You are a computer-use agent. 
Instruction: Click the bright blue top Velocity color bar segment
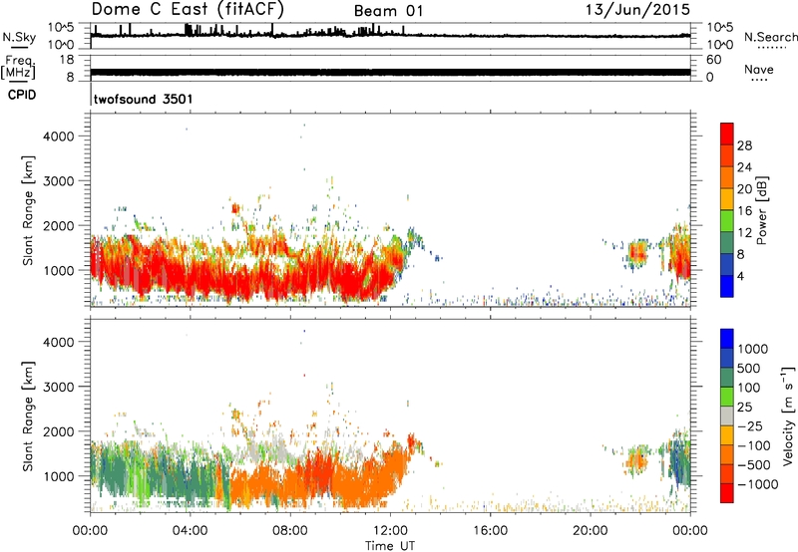pyautogui.click(x=727, y=339)
